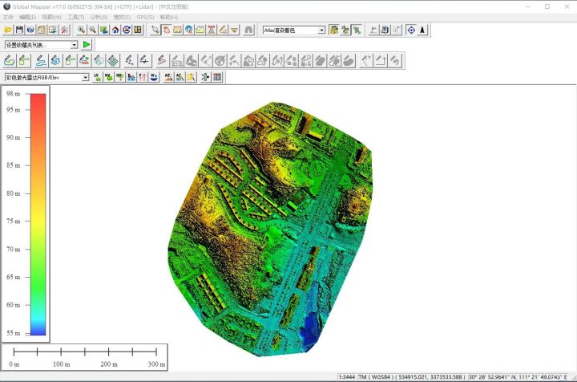Expand the favorites list dropdown
Viewport: 577px width, 382px height.
click(x=75, y=45)
